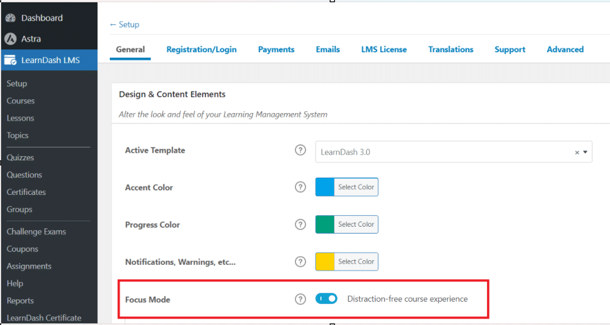Open the LearnDash 3.0 template combo box
The image size is (610, 325).
pyautogui.click(x=454, y=152)
